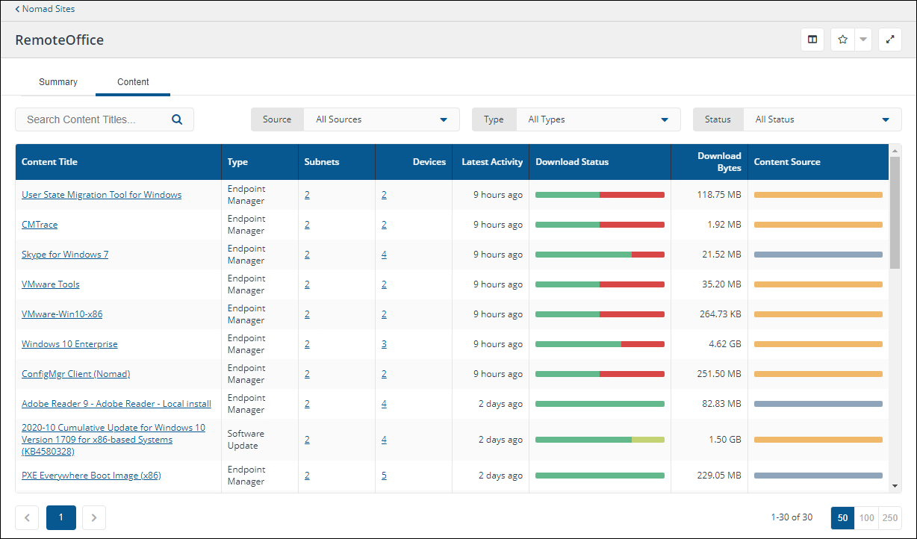The width and height of the screenshot is (917, 539).
Task: Open the split panel layout icon
Action: tap(812, 40)
